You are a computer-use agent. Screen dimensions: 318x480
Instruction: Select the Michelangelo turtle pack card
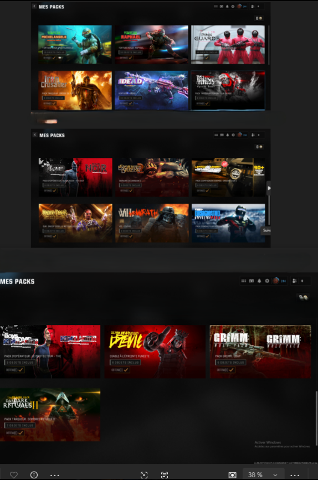coord(75,44)
